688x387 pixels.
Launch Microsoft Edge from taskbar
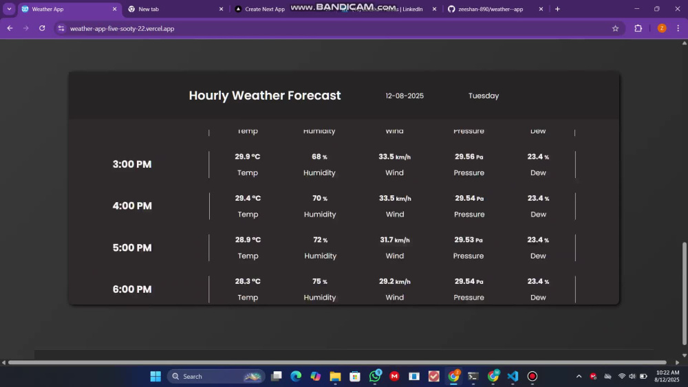(x=296, y=377)
